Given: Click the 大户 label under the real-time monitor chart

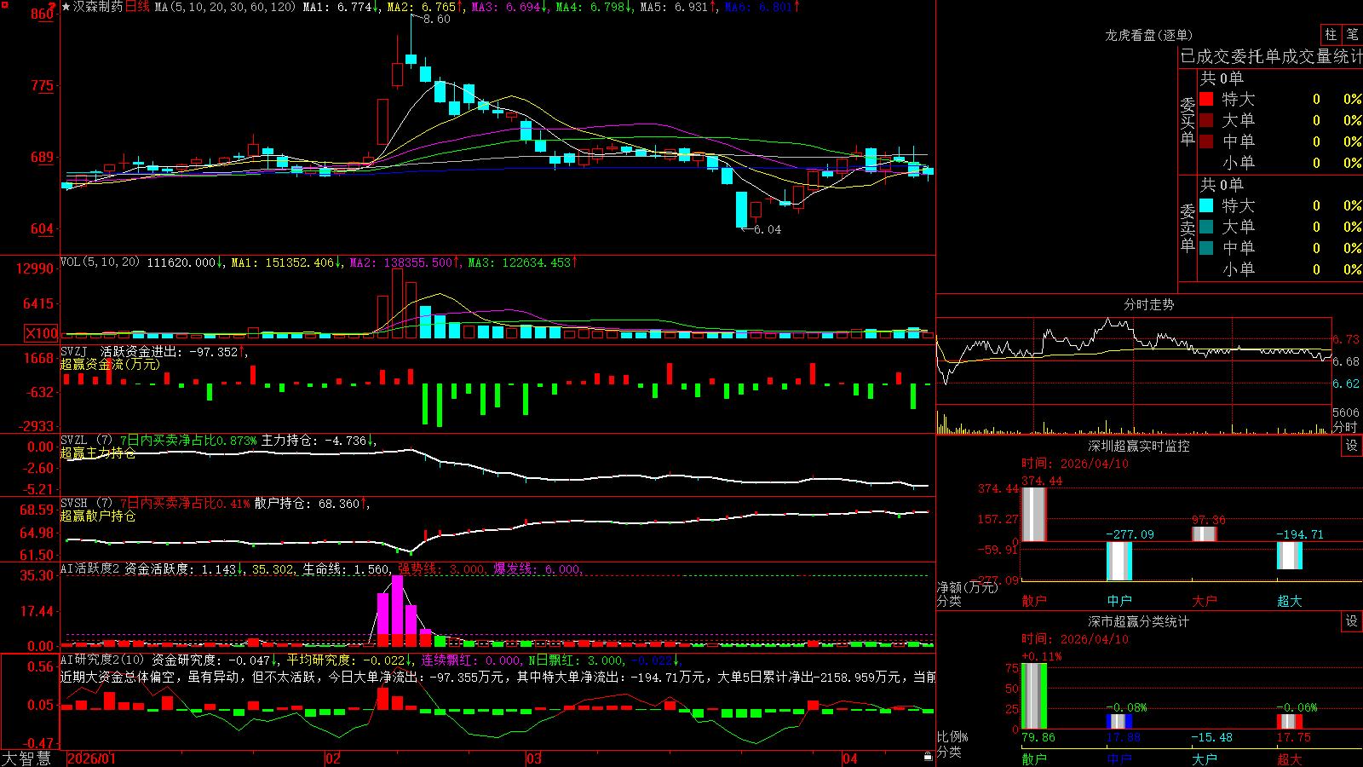Looking at the screenshot, I should (x=1205, y=601).
